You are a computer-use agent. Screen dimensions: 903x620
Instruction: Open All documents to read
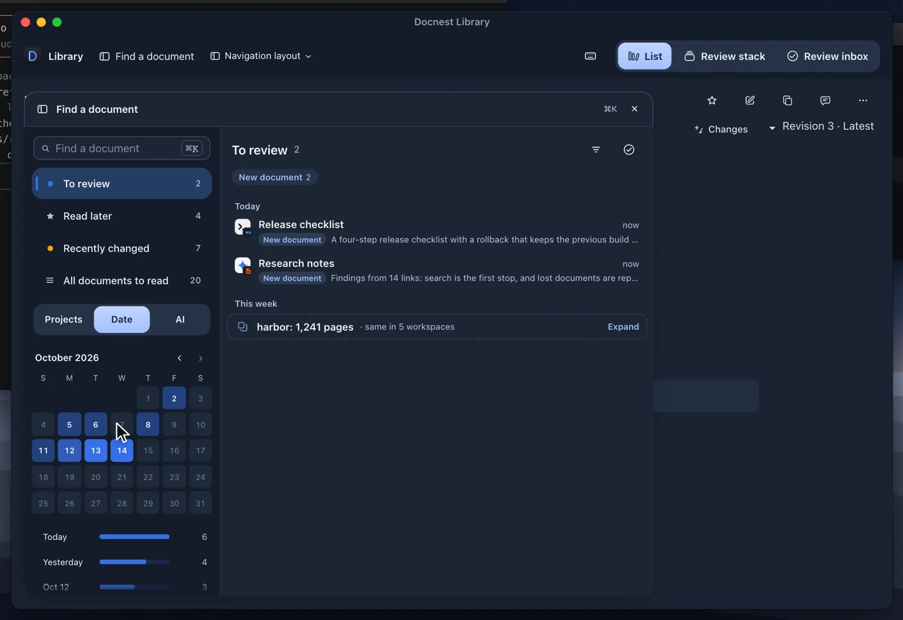[122, 281]
